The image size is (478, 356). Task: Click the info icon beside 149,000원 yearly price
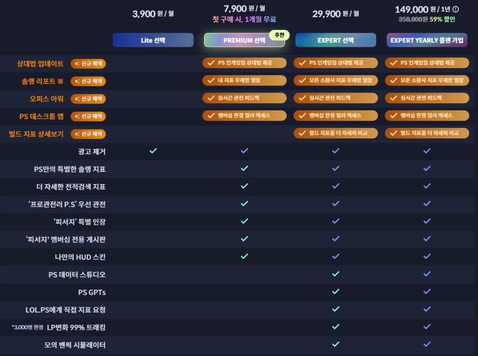click(456, 9)
